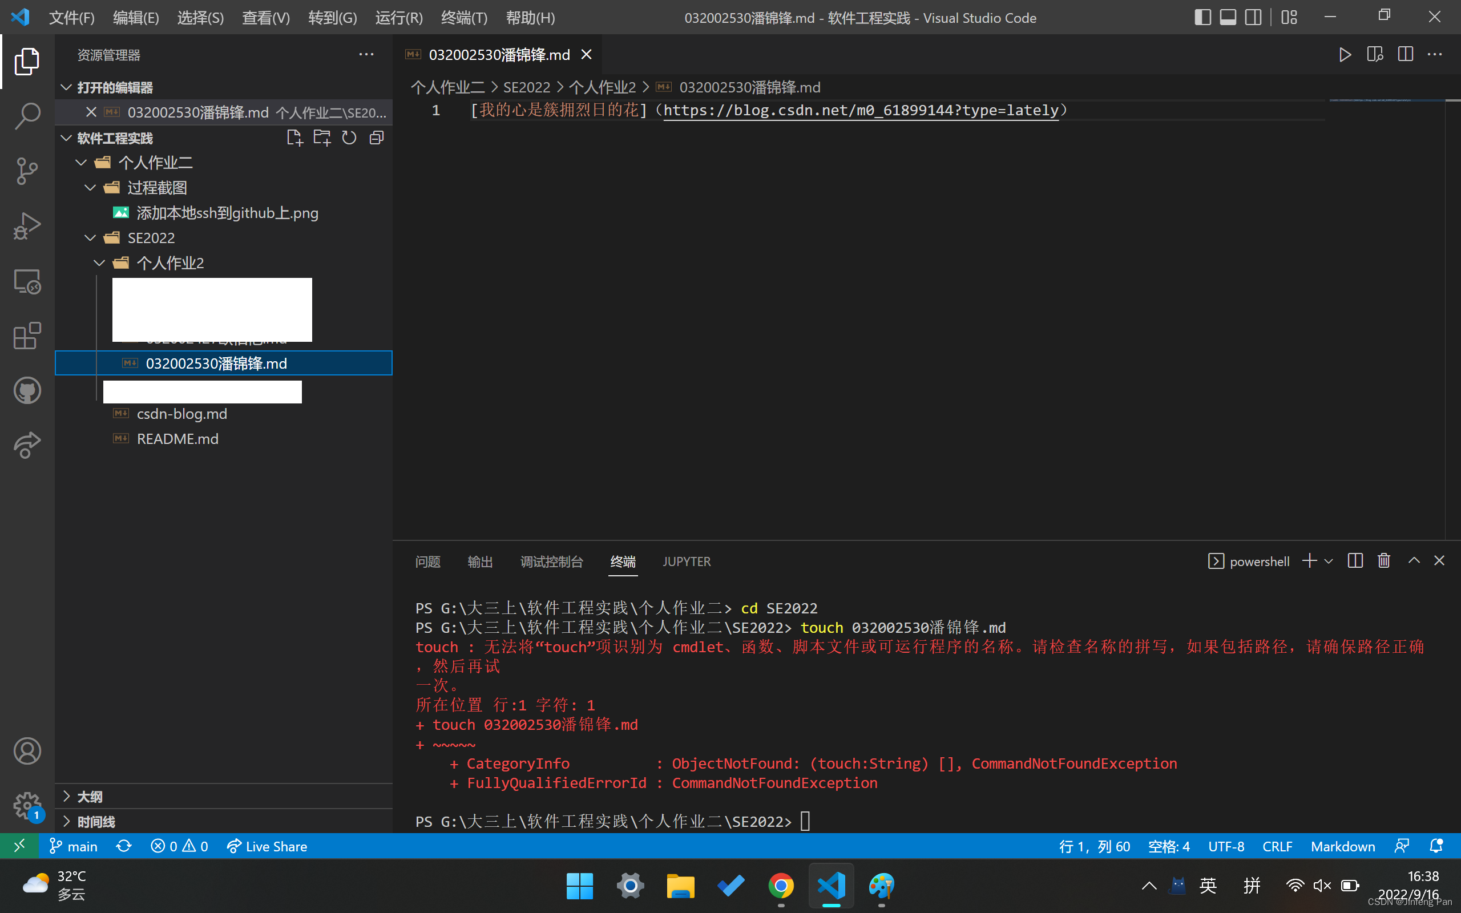The height and width of the screenshot is (913, 1461).
Task: Open explorer views and more actions ellipsis
Action: (366, 55)
